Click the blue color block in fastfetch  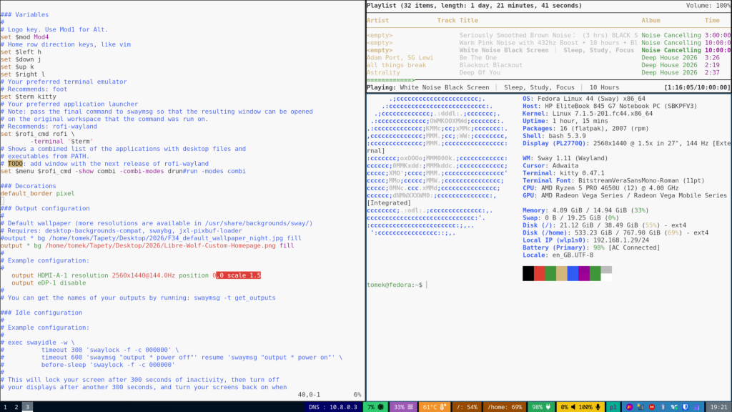[573, 273]
